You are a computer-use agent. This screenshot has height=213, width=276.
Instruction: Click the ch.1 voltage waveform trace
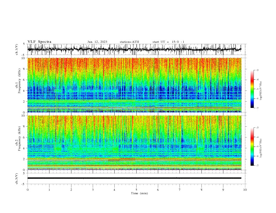click(x=134, y=49)
